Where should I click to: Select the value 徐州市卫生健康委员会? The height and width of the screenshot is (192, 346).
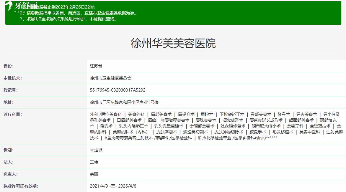[110, 78]
